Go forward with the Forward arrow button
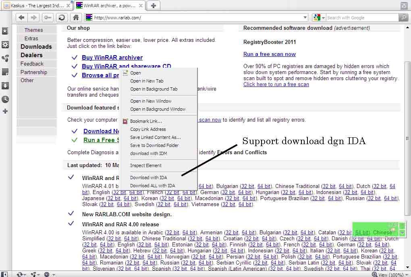Screen dimensions: 411x277 34,18
